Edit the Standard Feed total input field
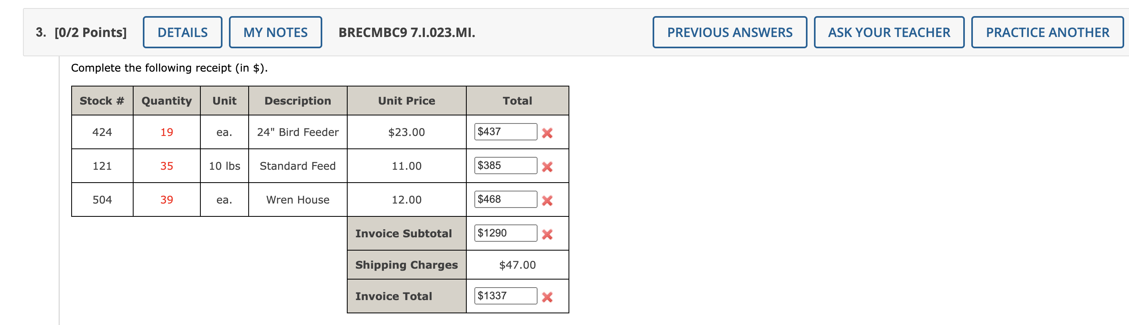1129x325 pixels. 505,165
